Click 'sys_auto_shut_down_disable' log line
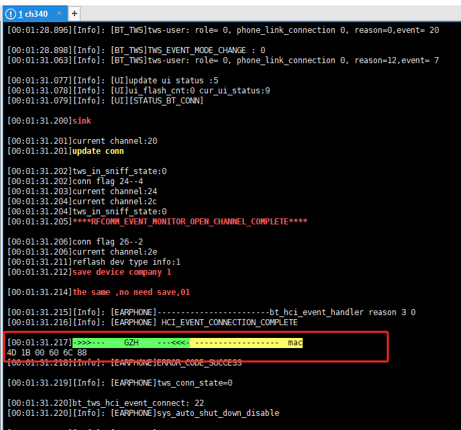461x430 pixels. point(143,413)
